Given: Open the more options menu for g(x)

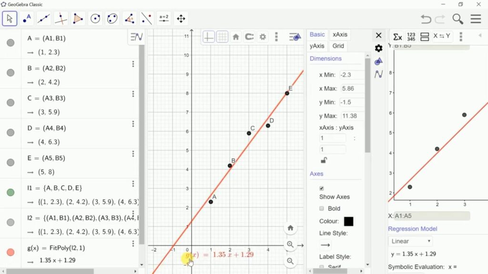Looking at the screenshot, I should pyautogui.click(x=133, y=244).
